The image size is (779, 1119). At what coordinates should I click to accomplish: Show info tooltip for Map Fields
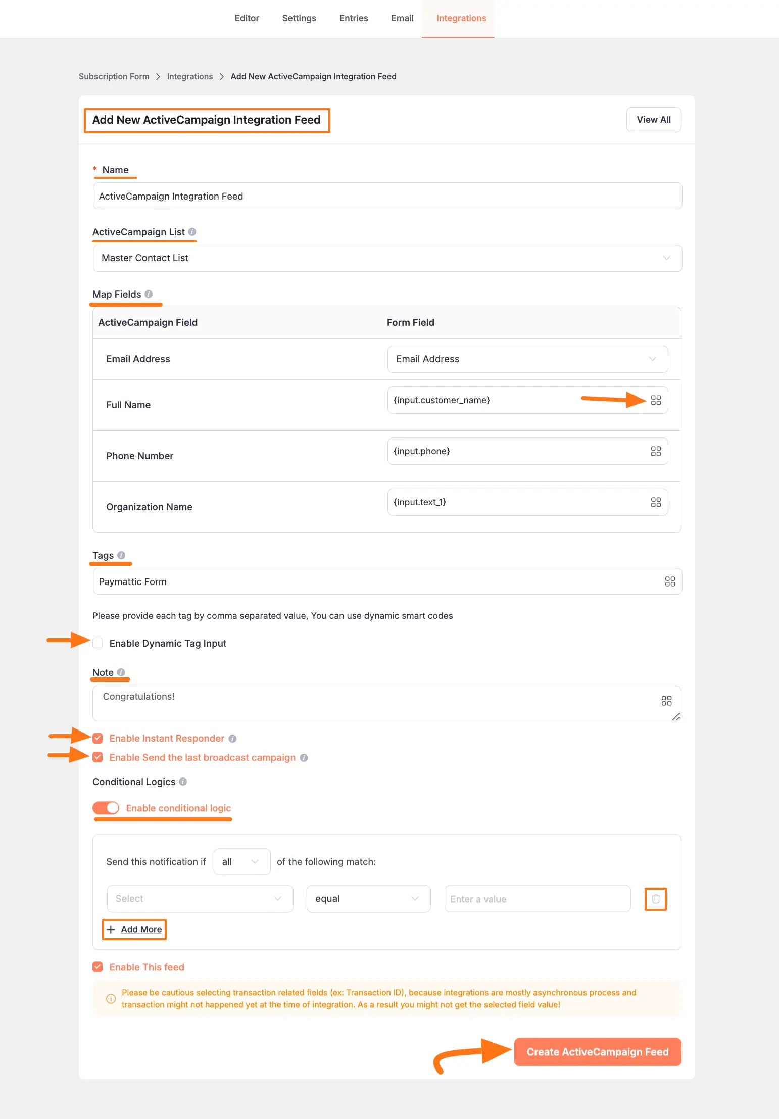click(149, 294)
